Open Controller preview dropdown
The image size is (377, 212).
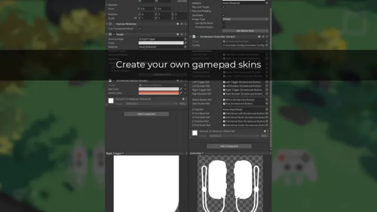[x=197, y=153]
